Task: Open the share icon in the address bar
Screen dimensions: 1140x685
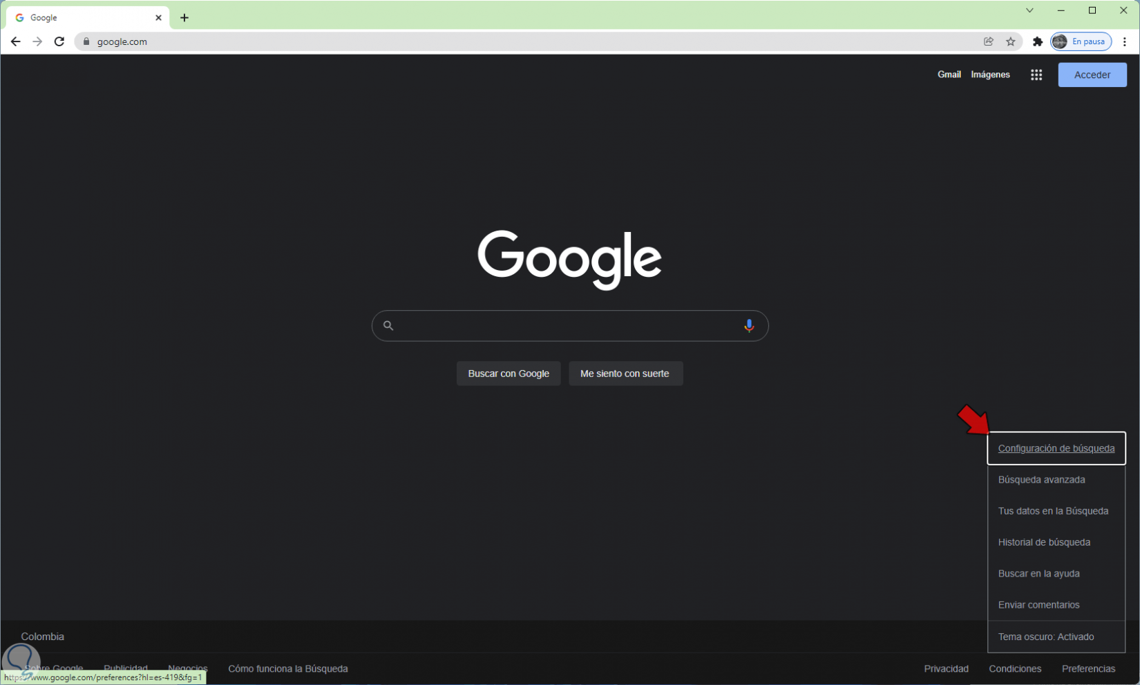Action: [989, 41]
